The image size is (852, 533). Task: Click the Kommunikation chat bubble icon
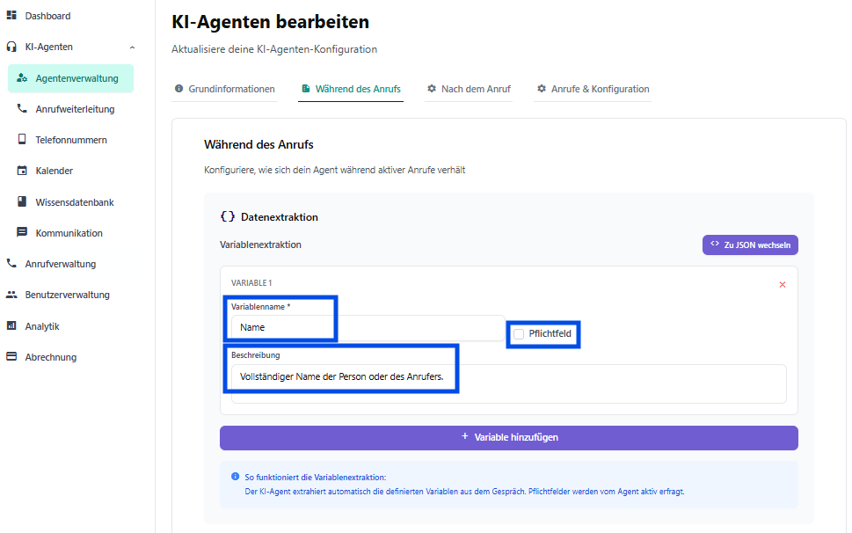pyautogui.click(x=22, y=233)
